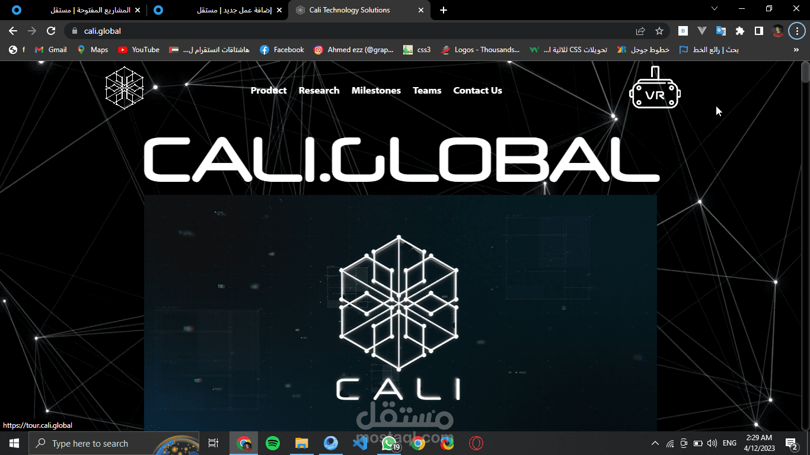Open the خطوط جوجل bookmark
This screenshot has width=810, height=455.
(643, 50)
